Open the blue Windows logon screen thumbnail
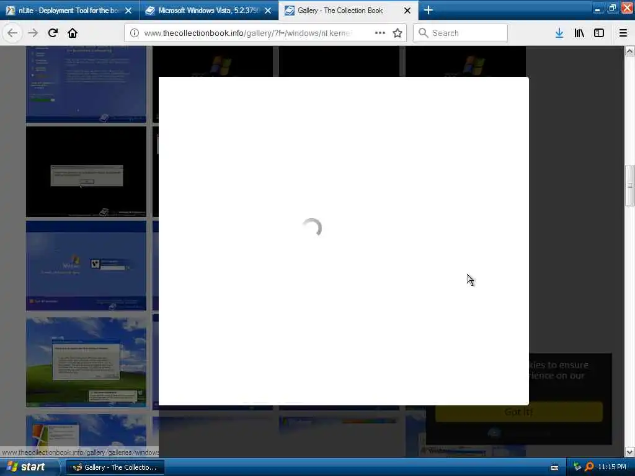 click(x=86, y=265)
